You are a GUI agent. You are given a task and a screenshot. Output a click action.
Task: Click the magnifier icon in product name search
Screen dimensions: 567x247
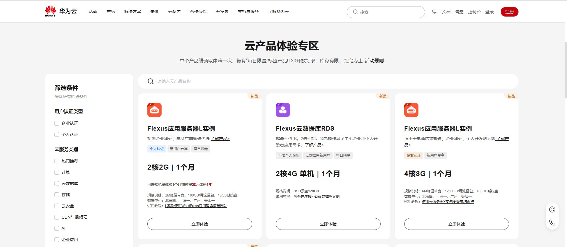[151, 81]
